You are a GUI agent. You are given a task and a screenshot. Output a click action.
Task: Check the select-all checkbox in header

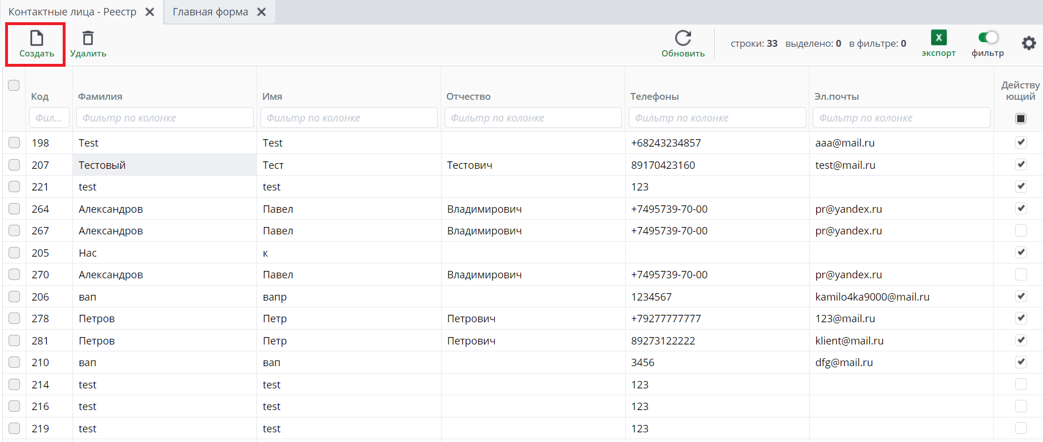[14, 86]
